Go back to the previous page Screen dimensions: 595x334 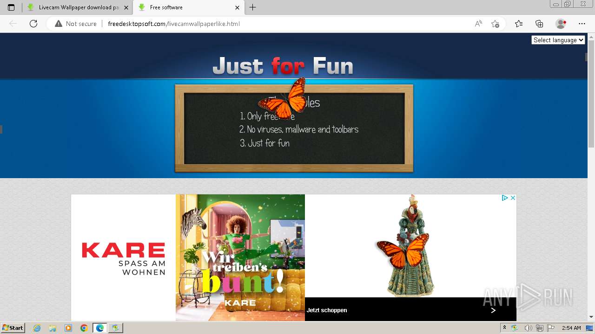click(x=13, y=24)
